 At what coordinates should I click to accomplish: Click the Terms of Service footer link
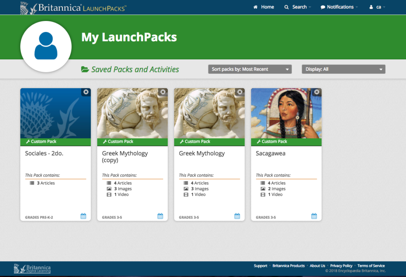(x=371, y=266)
